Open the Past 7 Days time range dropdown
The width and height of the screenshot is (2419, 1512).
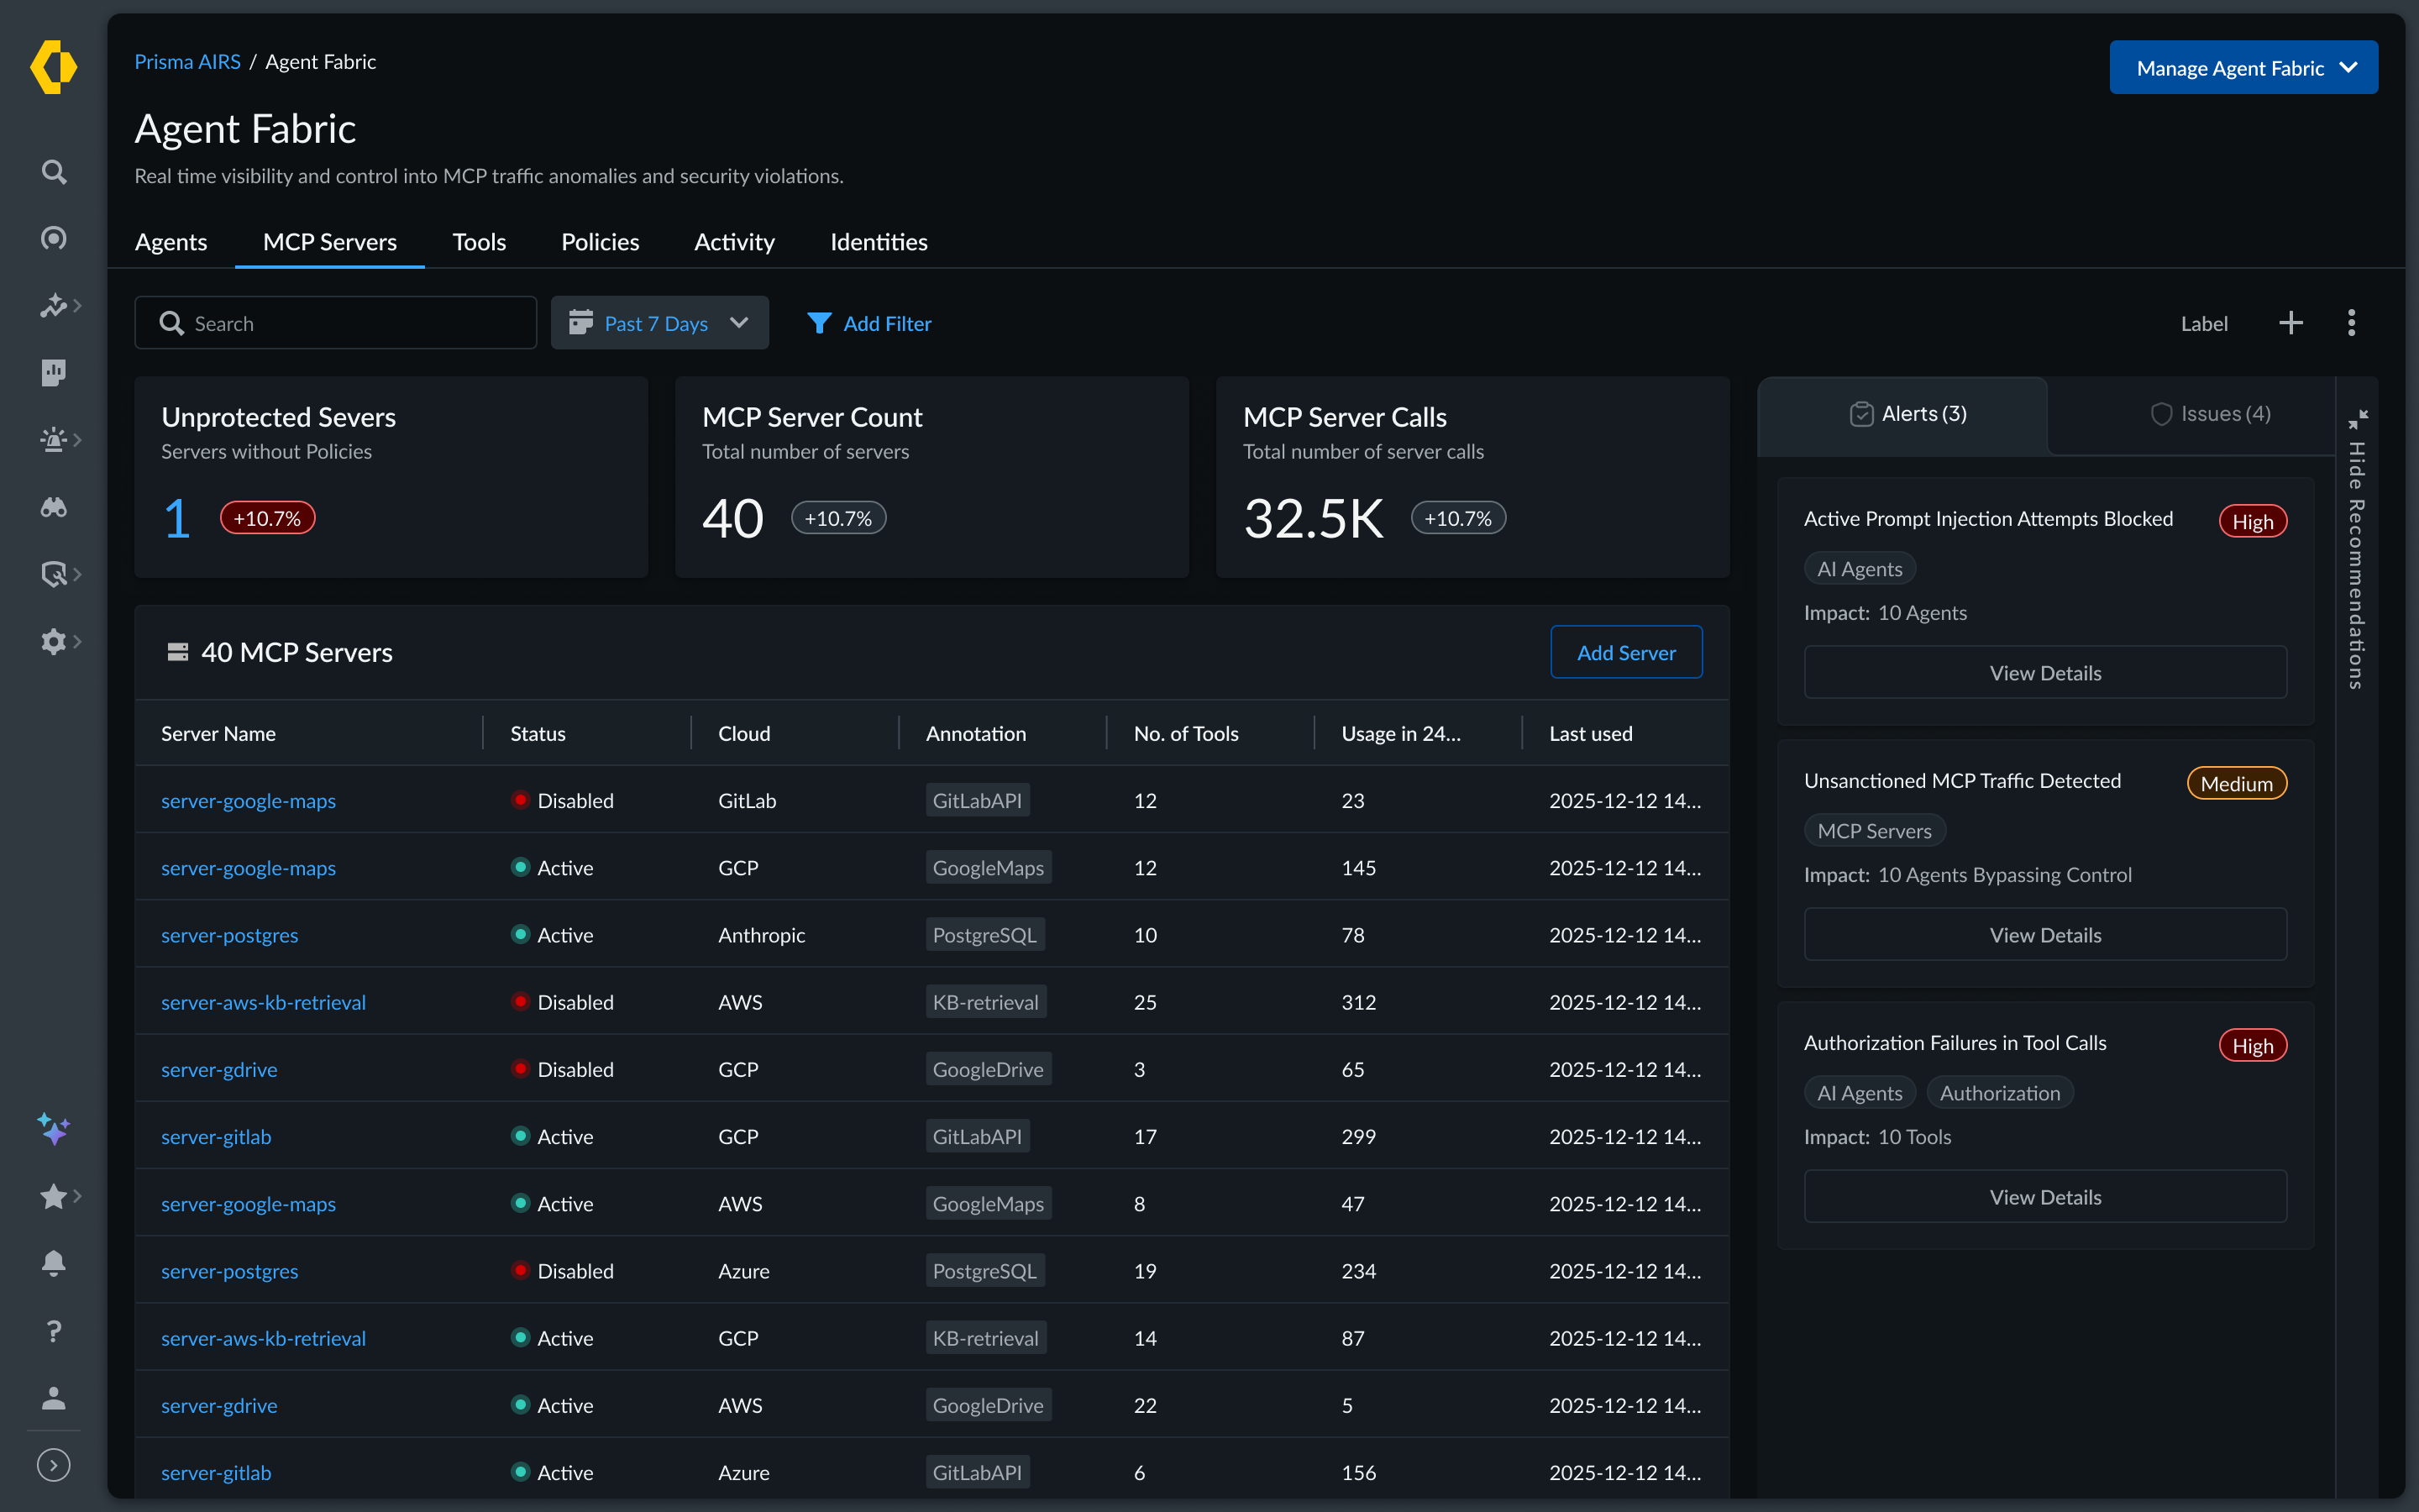click(x=659, y=322)
